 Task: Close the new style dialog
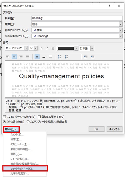point(119,6)
